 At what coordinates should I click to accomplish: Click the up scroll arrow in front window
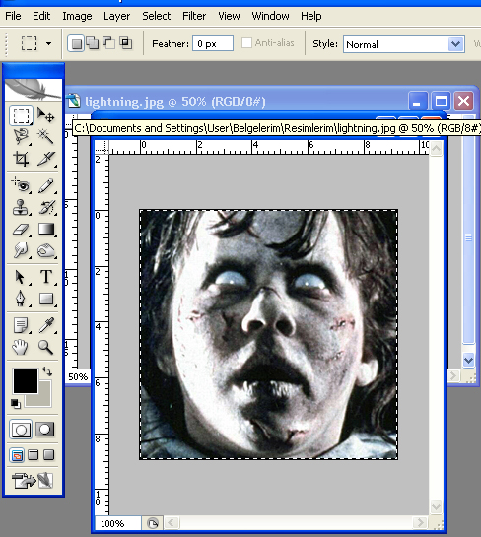tap(436, 149)
